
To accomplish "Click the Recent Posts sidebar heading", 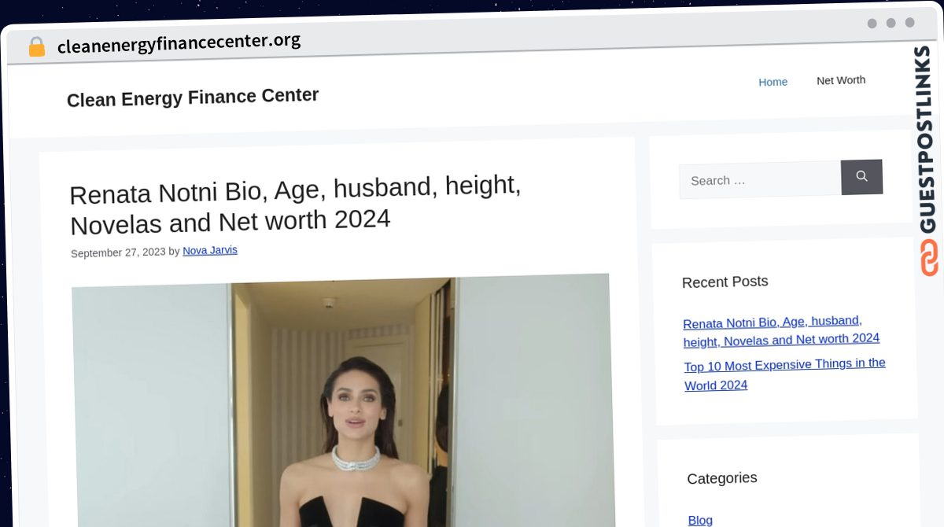I will [725, 282].
